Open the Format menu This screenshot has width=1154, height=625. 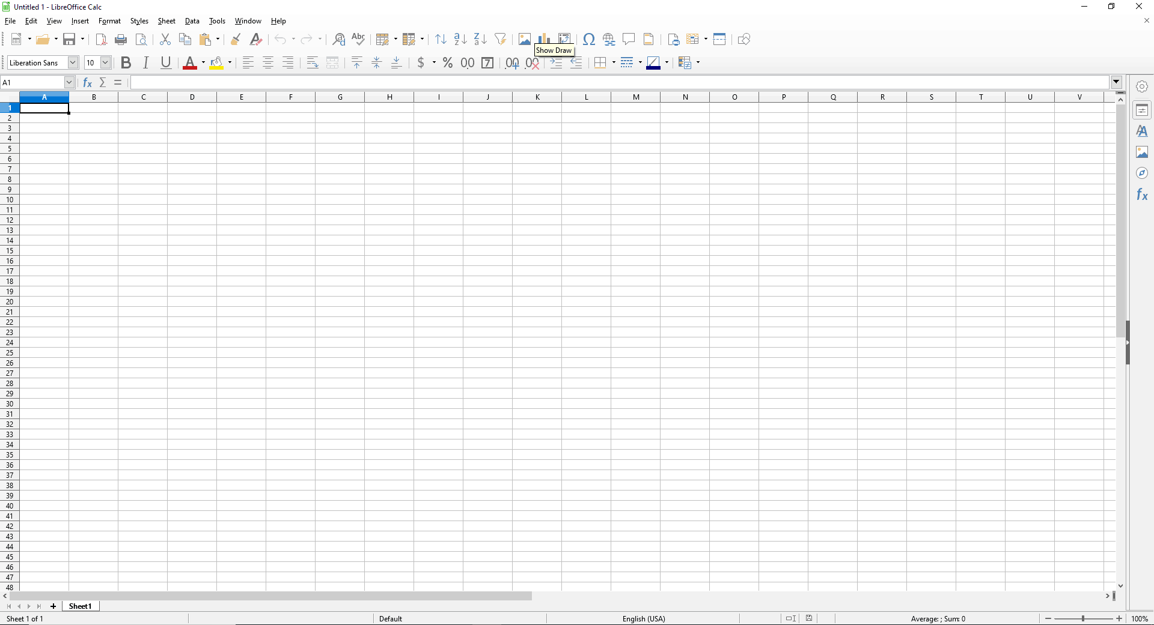109,21
